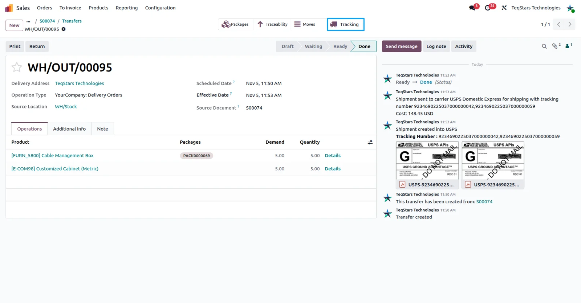
Task: Open Details for Cable Management Box
Action: coord(333,156)
